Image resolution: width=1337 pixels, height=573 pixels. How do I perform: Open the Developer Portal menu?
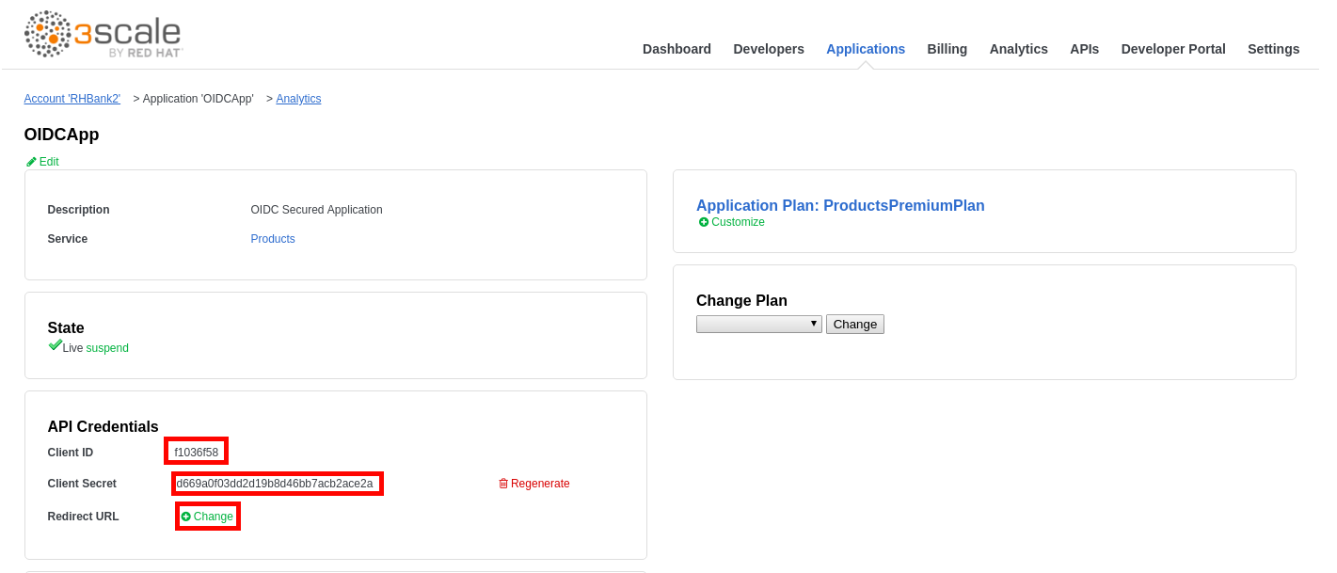tap(1172, 49)
